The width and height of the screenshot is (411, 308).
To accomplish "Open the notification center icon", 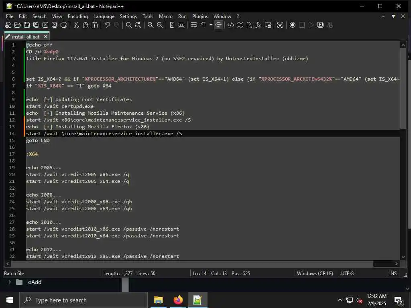I will coord(399,300).
